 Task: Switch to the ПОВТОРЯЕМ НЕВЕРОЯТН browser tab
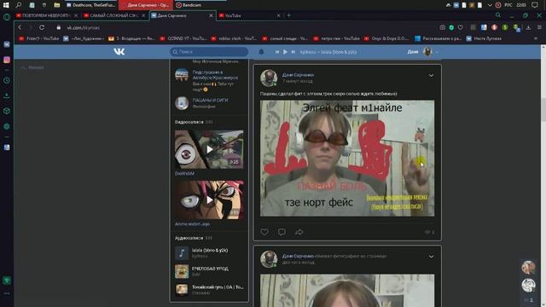(46, 15)
